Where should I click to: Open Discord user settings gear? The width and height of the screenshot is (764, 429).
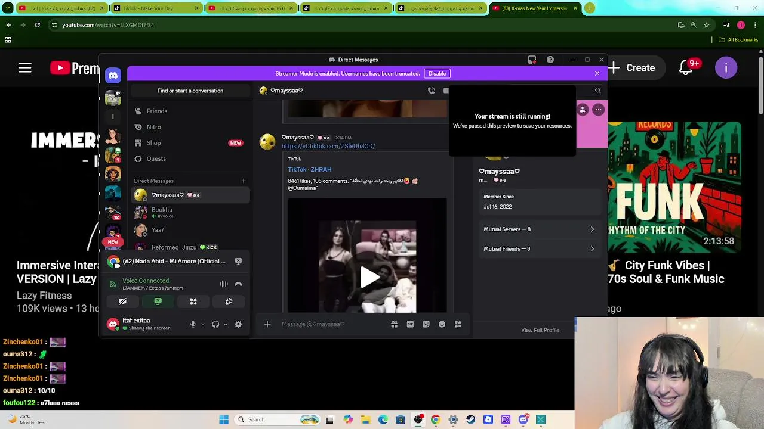point(238,324)
